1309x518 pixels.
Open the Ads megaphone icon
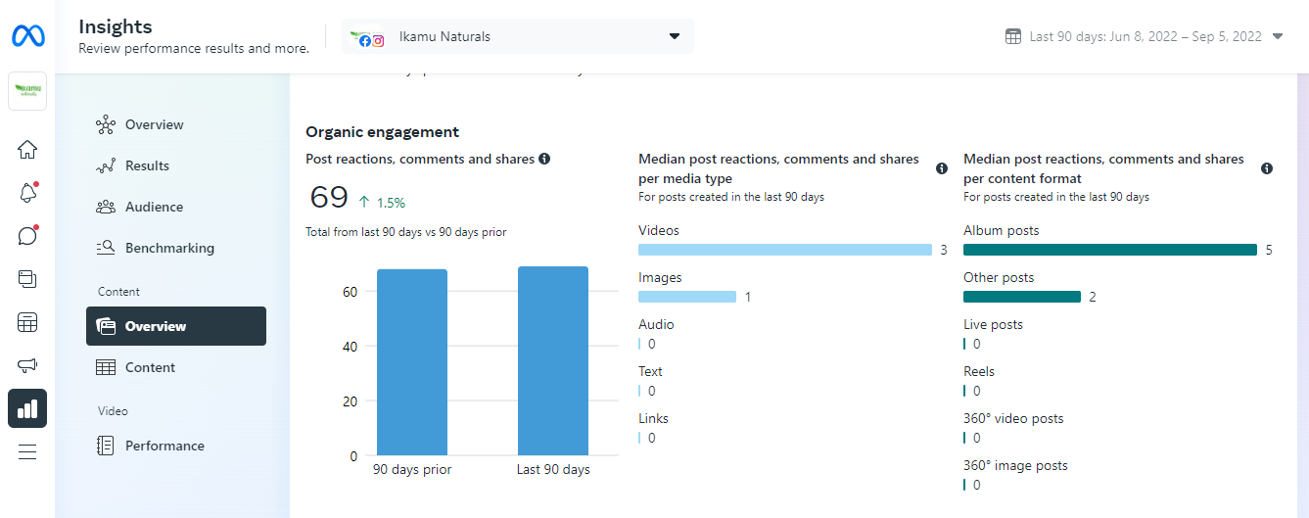[27, 365]
